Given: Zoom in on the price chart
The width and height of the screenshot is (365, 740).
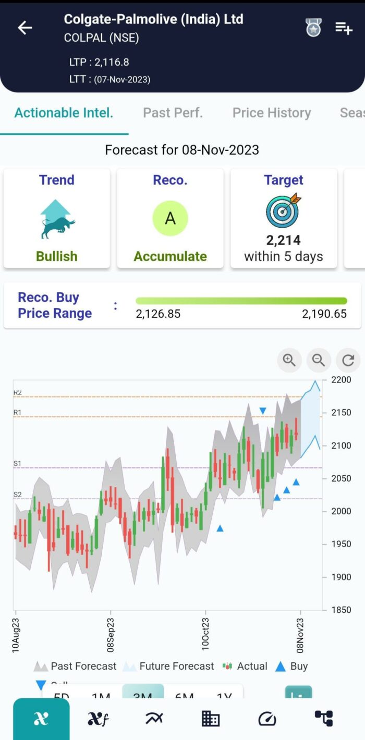Looking at the screenshot, I should 289,360.
